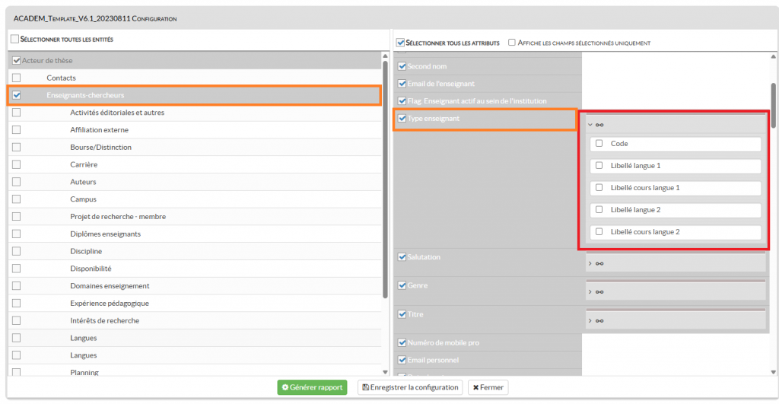779x404 pixels.
Task: Enable Affiche les champs sélectionnés uniquement
Action: click(x=512, y=43)
